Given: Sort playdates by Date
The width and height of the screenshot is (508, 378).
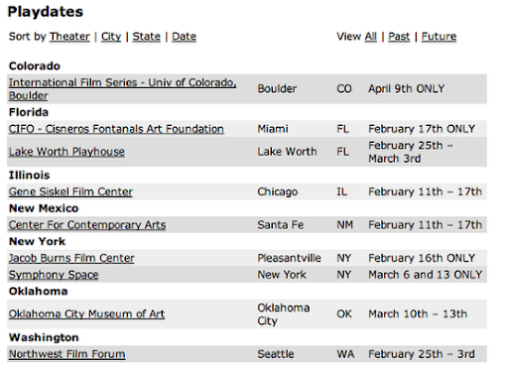Looking at the screenshot, I should [x=184, y=37].
